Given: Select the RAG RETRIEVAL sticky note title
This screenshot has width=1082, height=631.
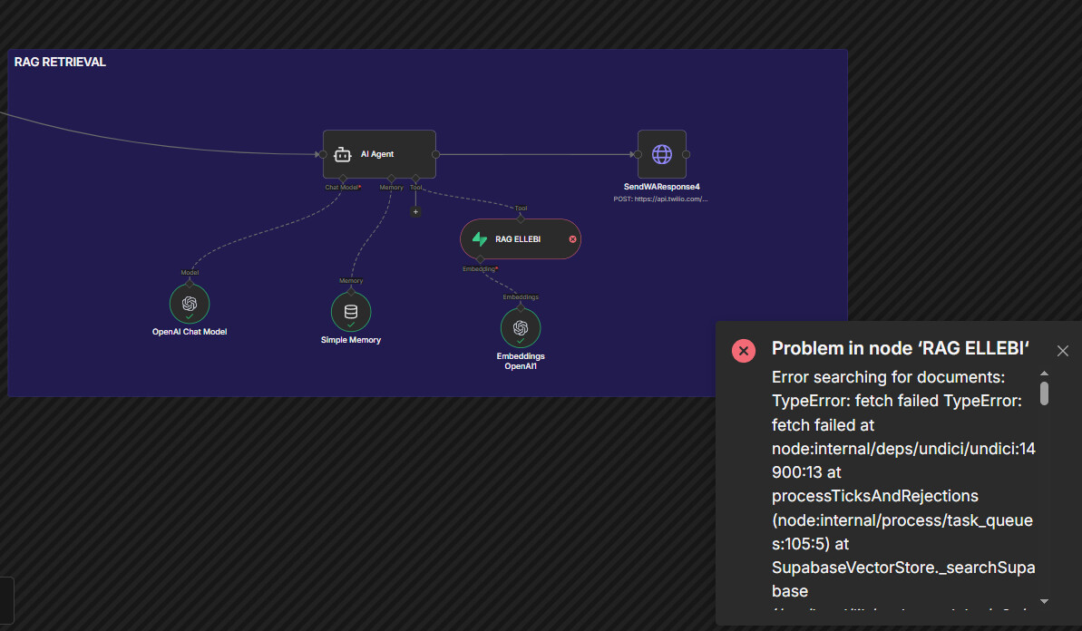Looking at the screenshot, I should tap(60, 63).
